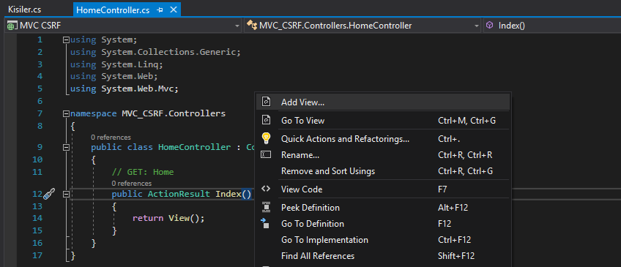Click the Peek Definition icon

pos(266,207)
